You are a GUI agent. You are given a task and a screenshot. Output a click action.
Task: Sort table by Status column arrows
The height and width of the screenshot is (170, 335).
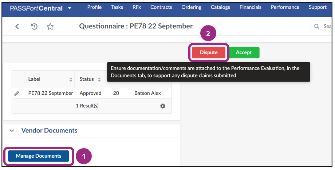[x=98, y=79]
